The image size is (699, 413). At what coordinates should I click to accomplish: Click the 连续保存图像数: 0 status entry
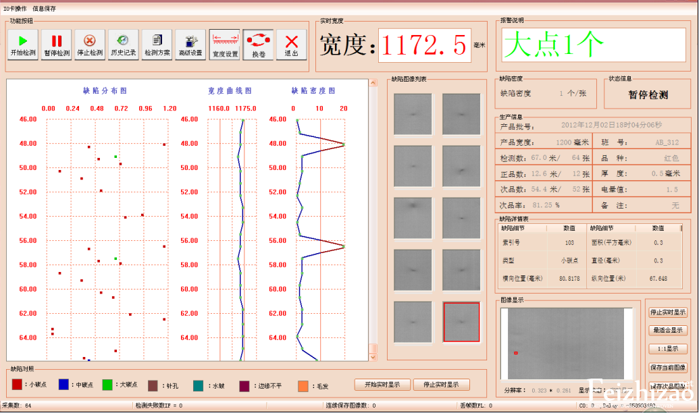click(351, 406)
